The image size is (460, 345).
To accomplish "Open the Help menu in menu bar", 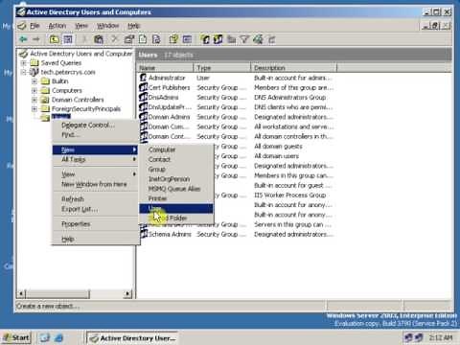I will (x=133, y=26).
